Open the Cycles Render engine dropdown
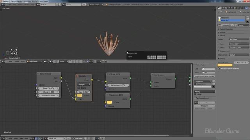The width and height of the screenshot is (250, 140). 96,5
